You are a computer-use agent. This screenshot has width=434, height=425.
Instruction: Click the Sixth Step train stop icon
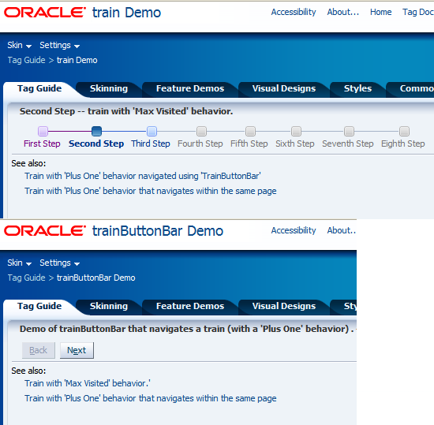click(296, 131)
